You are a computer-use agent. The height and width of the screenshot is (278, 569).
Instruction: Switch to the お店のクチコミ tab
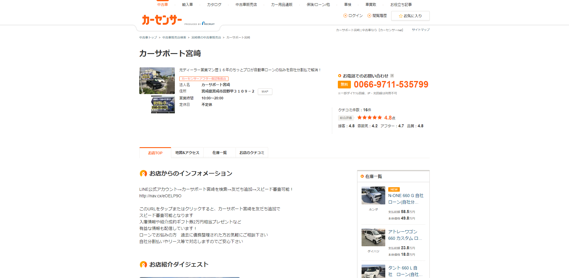[252, 153]
